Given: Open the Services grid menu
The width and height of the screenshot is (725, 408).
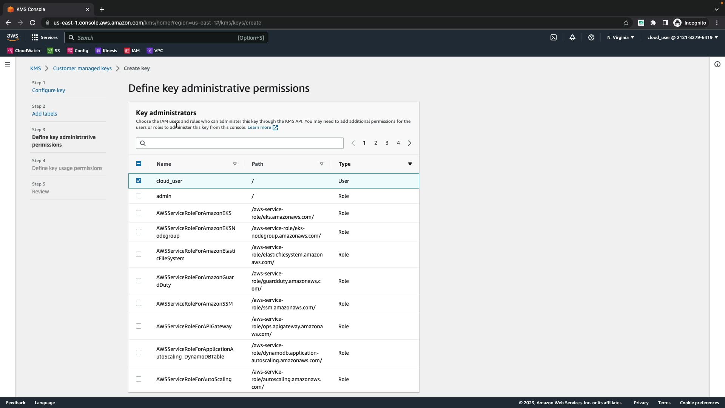Looking at the screenshot, I should pos(45,37).
